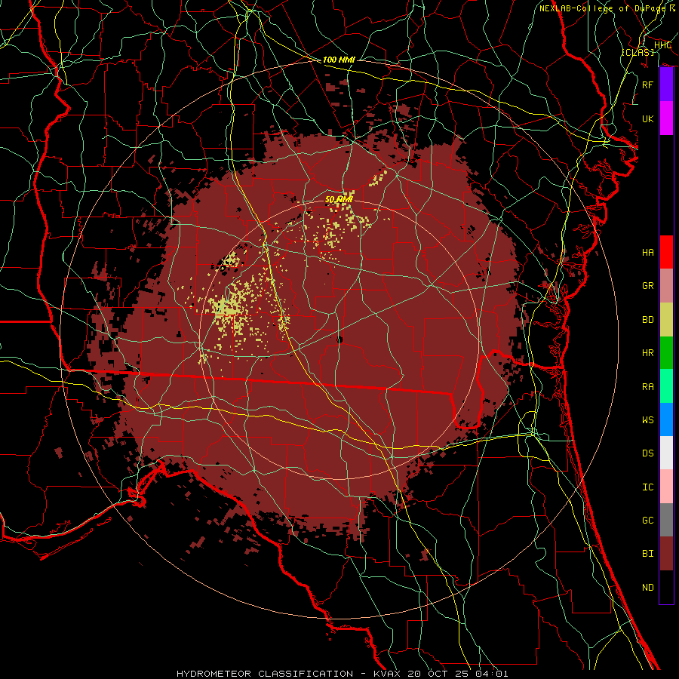
Task: Select the GC gray legend swatch
Action: (666, 520)
